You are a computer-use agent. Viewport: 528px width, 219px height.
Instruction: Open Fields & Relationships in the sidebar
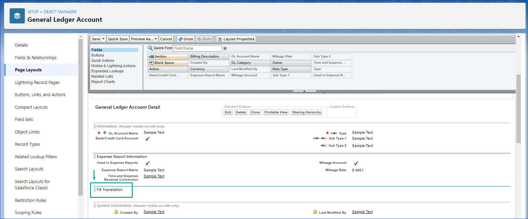click(x=36, y=57)
